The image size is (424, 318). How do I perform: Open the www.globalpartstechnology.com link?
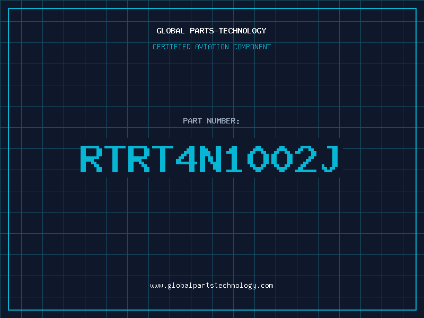211,286
